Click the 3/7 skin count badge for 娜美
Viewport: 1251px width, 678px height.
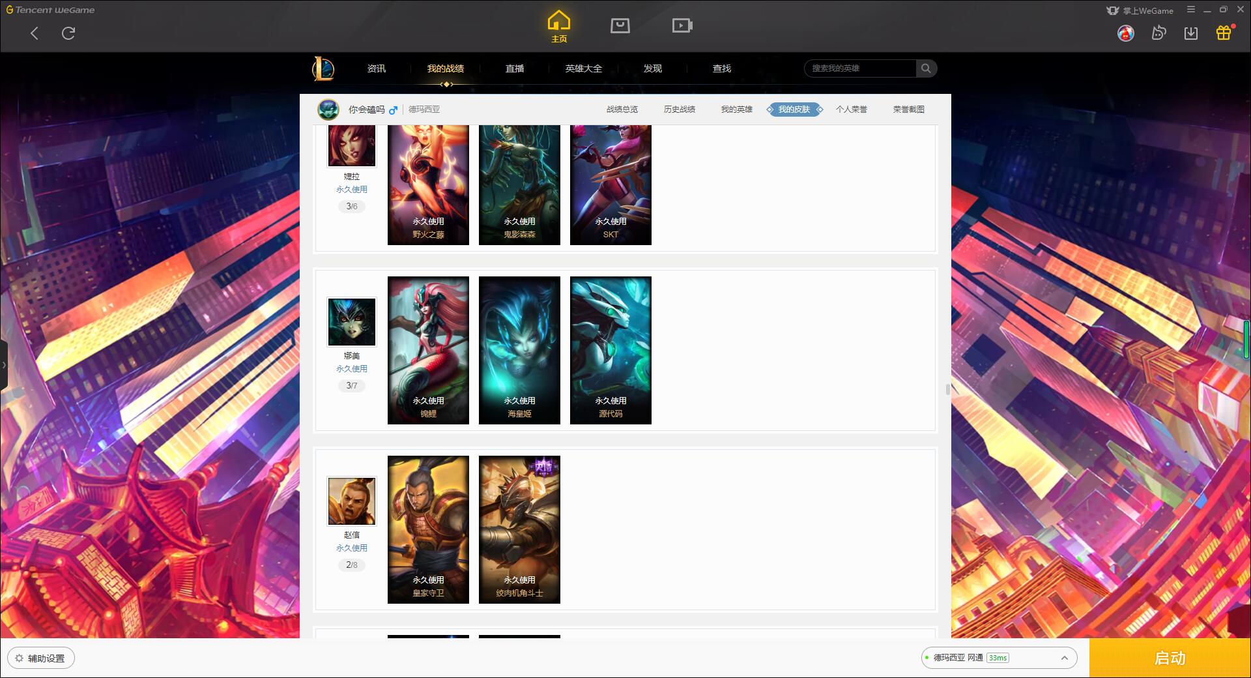pos(352,386)
